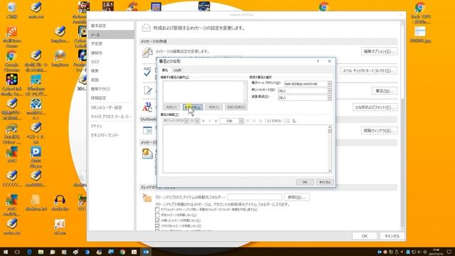The height and width of the screenshot is (256, 455).
Task: Toggle 未読メッセージを移動しない checkbox
Action: [x=157, y=215]
